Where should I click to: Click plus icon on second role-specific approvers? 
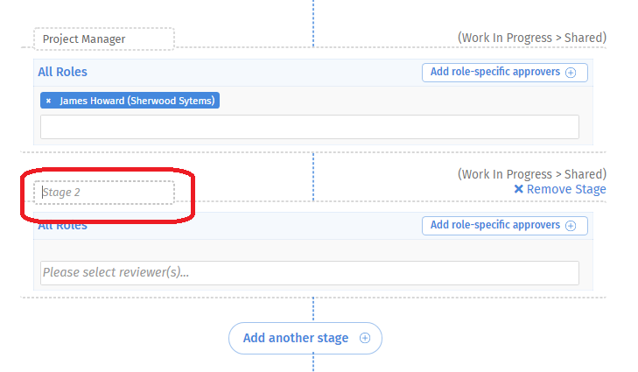point(571,226)
